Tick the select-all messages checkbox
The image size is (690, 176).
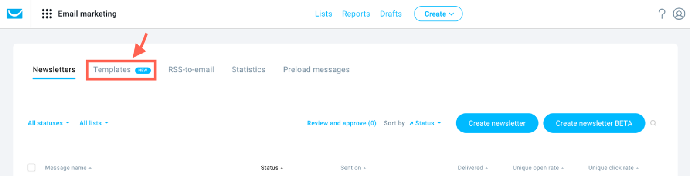pos(31,168)
